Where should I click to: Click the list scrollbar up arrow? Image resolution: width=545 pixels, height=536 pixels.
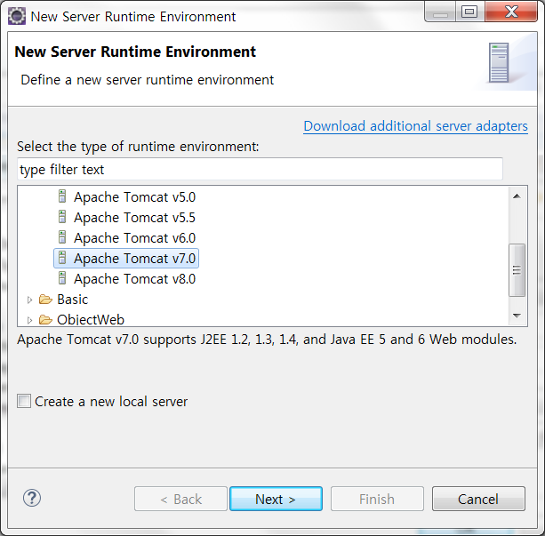point(517,196)
